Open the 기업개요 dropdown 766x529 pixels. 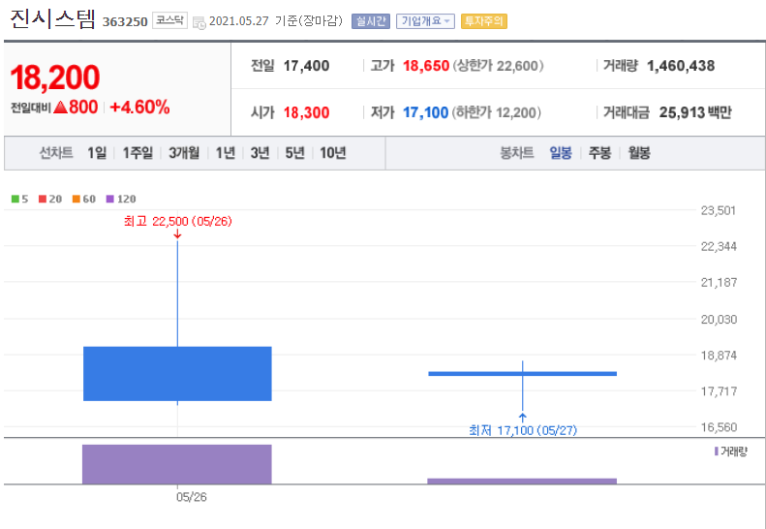[x=425, y=21]
